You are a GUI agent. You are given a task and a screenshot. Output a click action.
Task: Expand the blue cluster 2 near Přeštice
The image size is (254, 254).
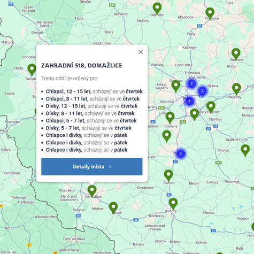point(181,153)
